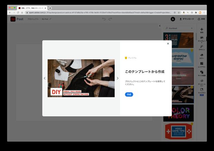Viewport: 214px width, 151px height.
Task: Click the undo arrow icon
Action: (104, 19)
